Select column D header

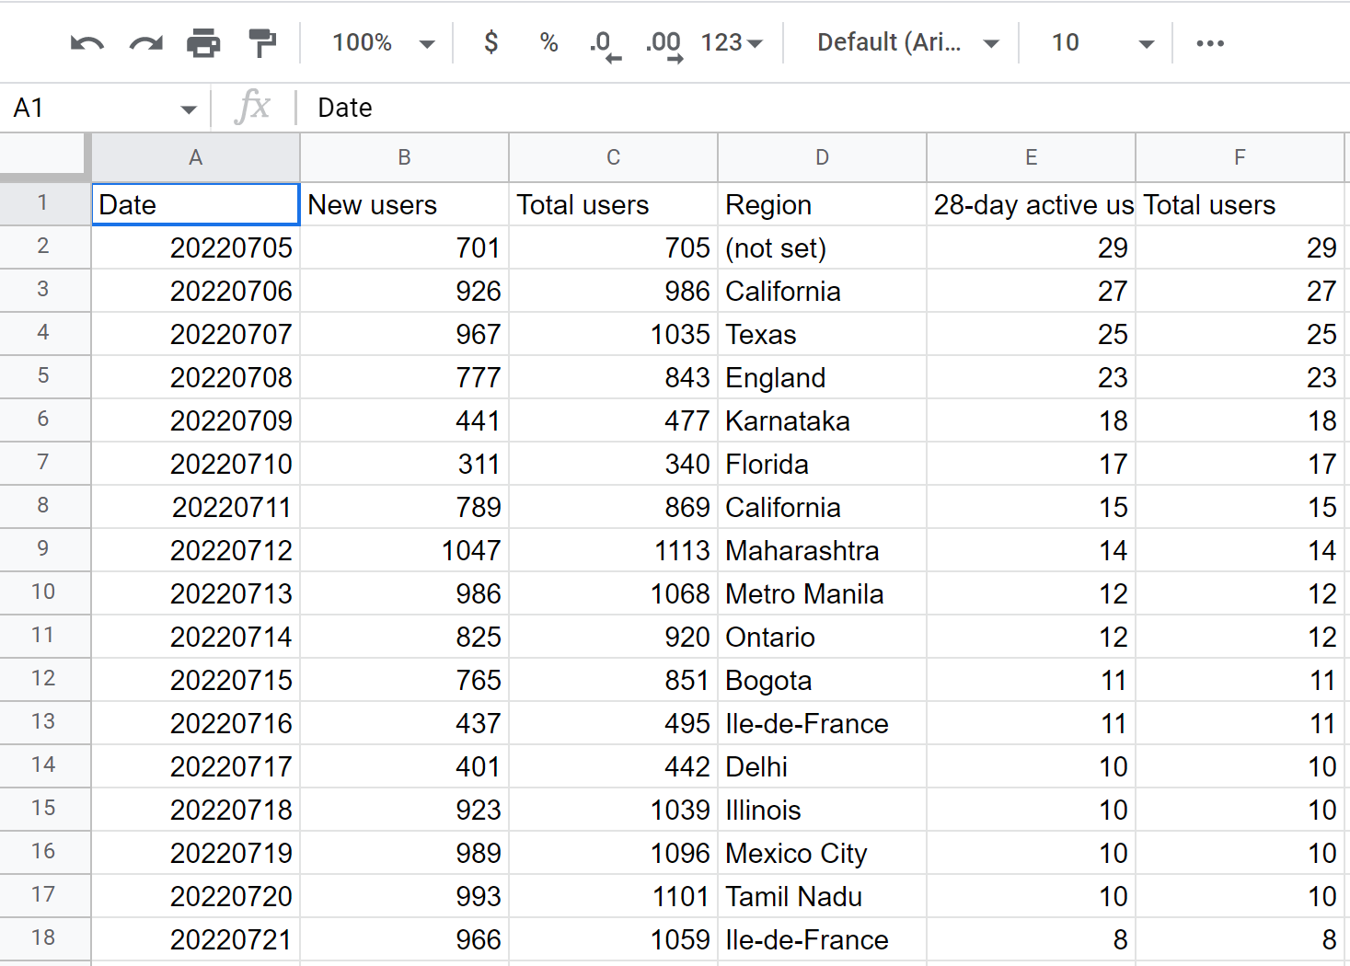coord(822,158)
